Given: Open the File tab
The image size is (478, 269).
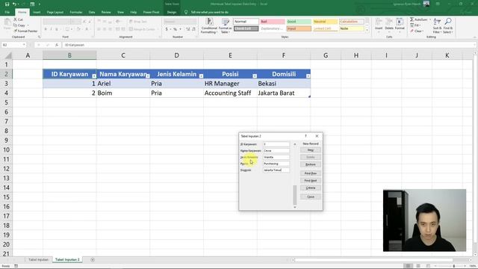Looking at the screenshot, I should [7, 12].
